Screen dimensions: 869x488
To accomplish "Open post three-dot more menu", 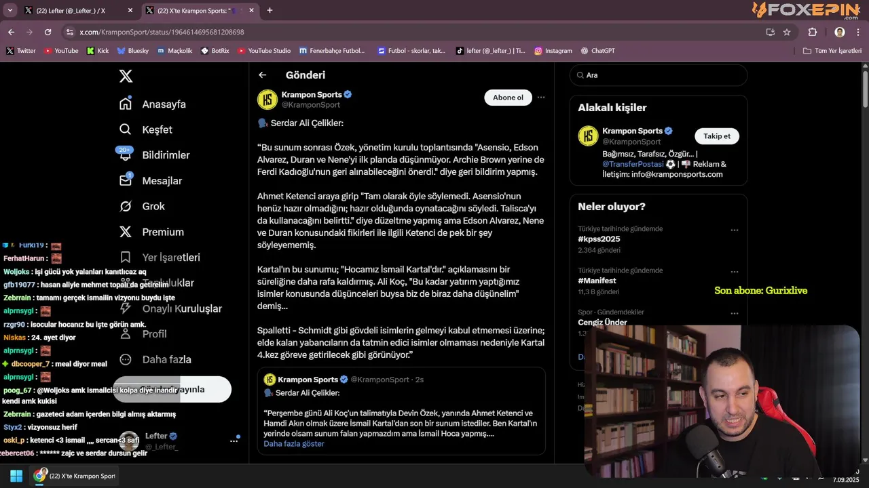I will (x=541, y=98).
